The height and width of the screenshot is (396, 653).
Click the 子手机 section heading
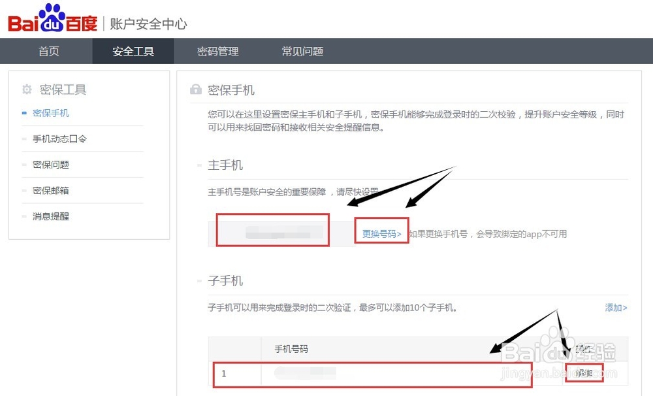[x=225, y=280]
